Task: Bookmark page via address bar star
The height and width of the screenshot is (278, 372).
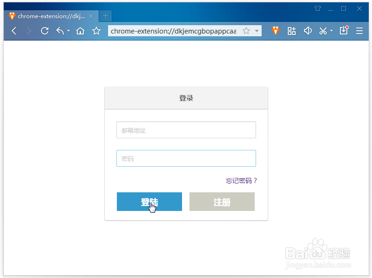Action: [246, 31]
